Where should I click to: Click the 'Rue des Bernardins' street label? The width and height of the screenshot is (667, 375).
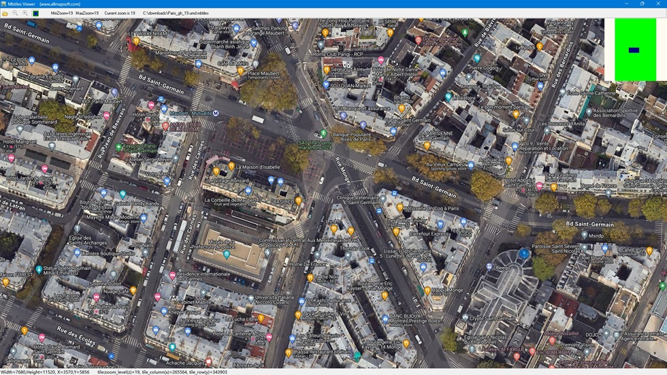pos(562,65)
